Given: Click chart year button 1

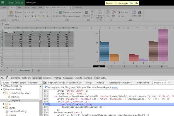Looking at the screenshot, I should coord(112,66).
